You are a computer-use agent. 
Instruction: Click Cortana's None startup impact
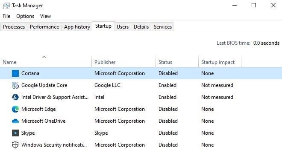point(208,73)
